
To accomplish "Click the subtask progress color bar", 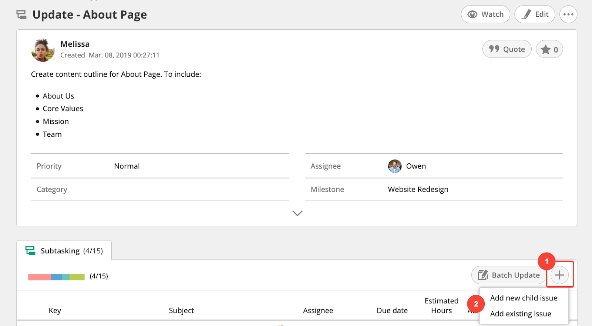I will tap(56, 277).
